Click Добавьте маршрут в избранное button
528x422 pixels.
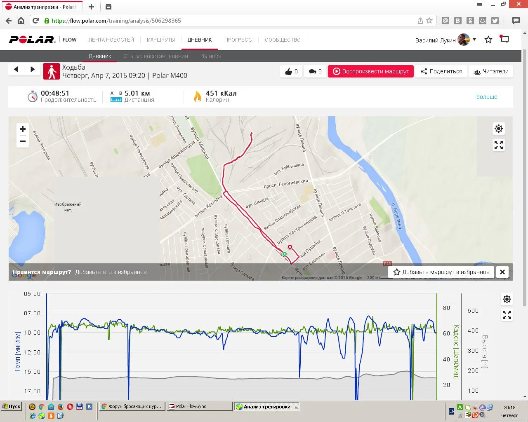point(441,272)
